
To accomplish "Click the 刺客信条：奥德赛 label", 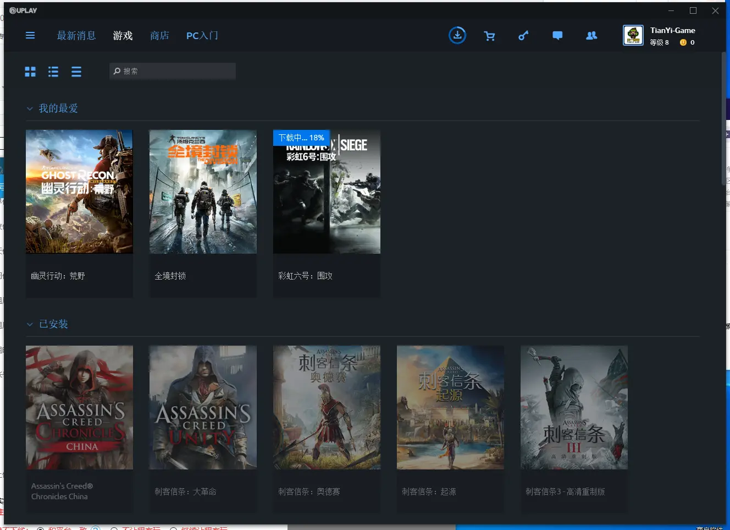I will 309,491.
